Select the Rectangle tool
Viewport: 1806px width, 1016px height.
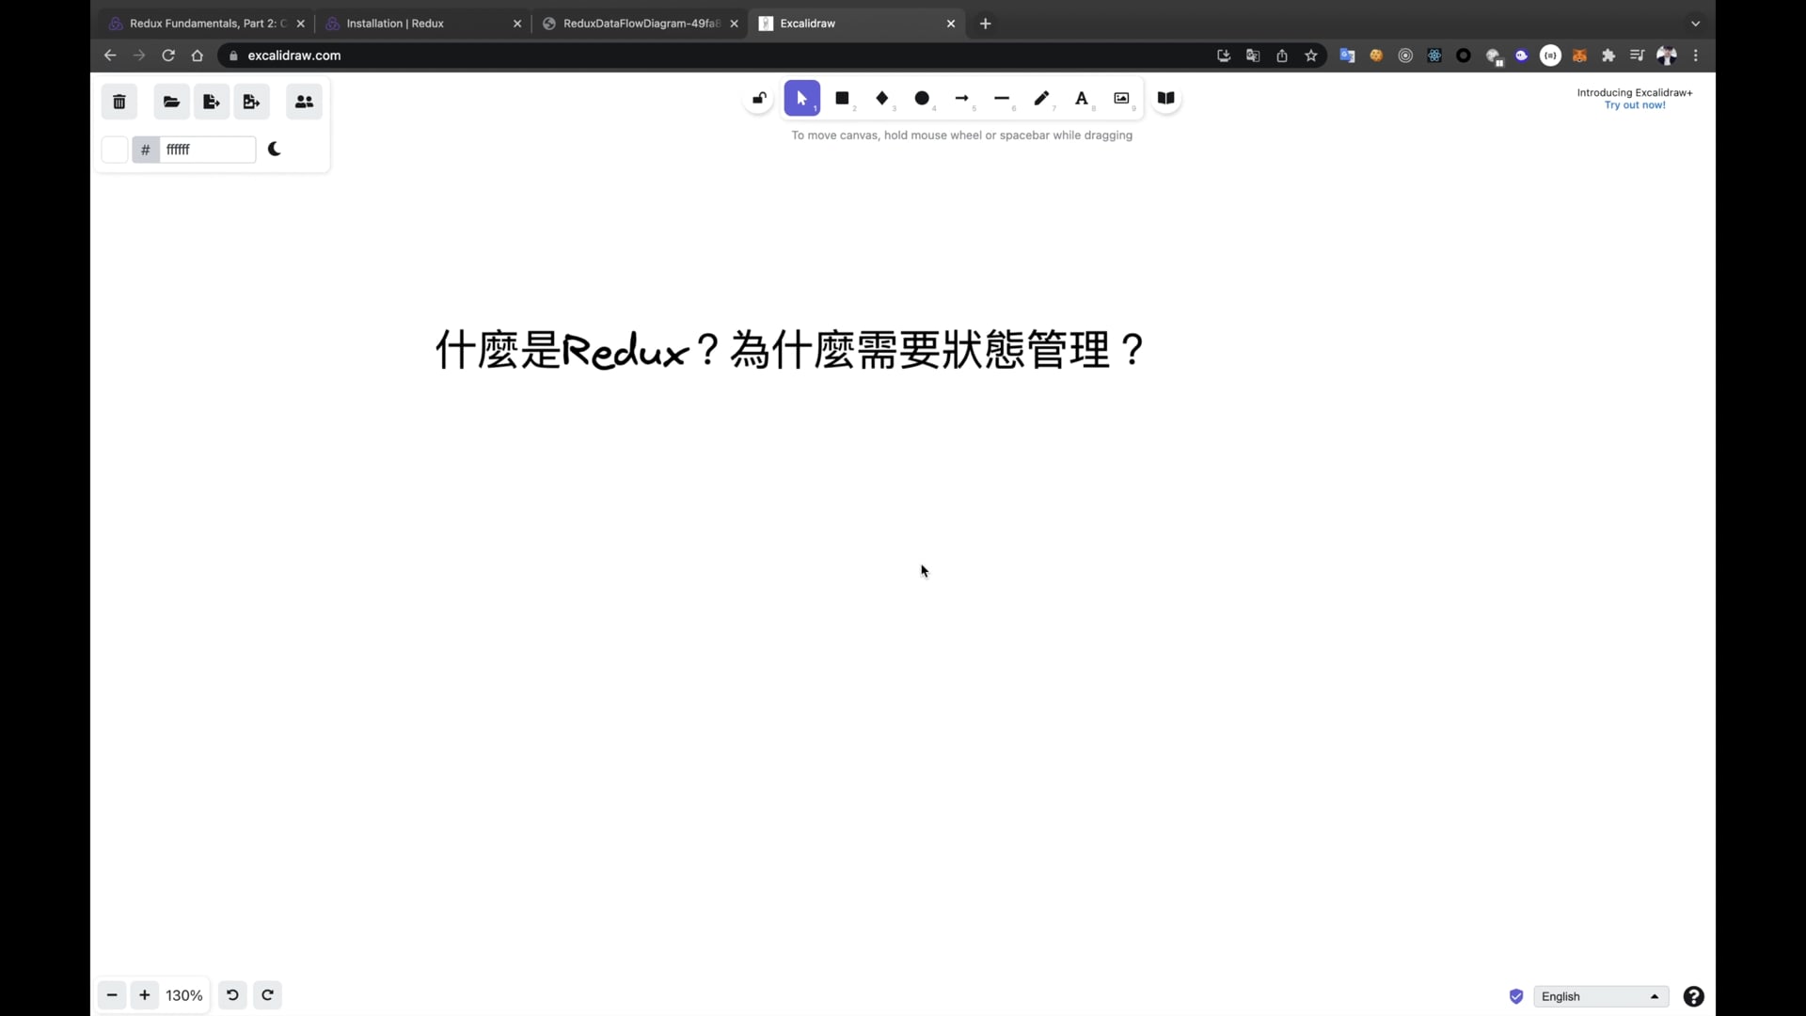point(842,98)
